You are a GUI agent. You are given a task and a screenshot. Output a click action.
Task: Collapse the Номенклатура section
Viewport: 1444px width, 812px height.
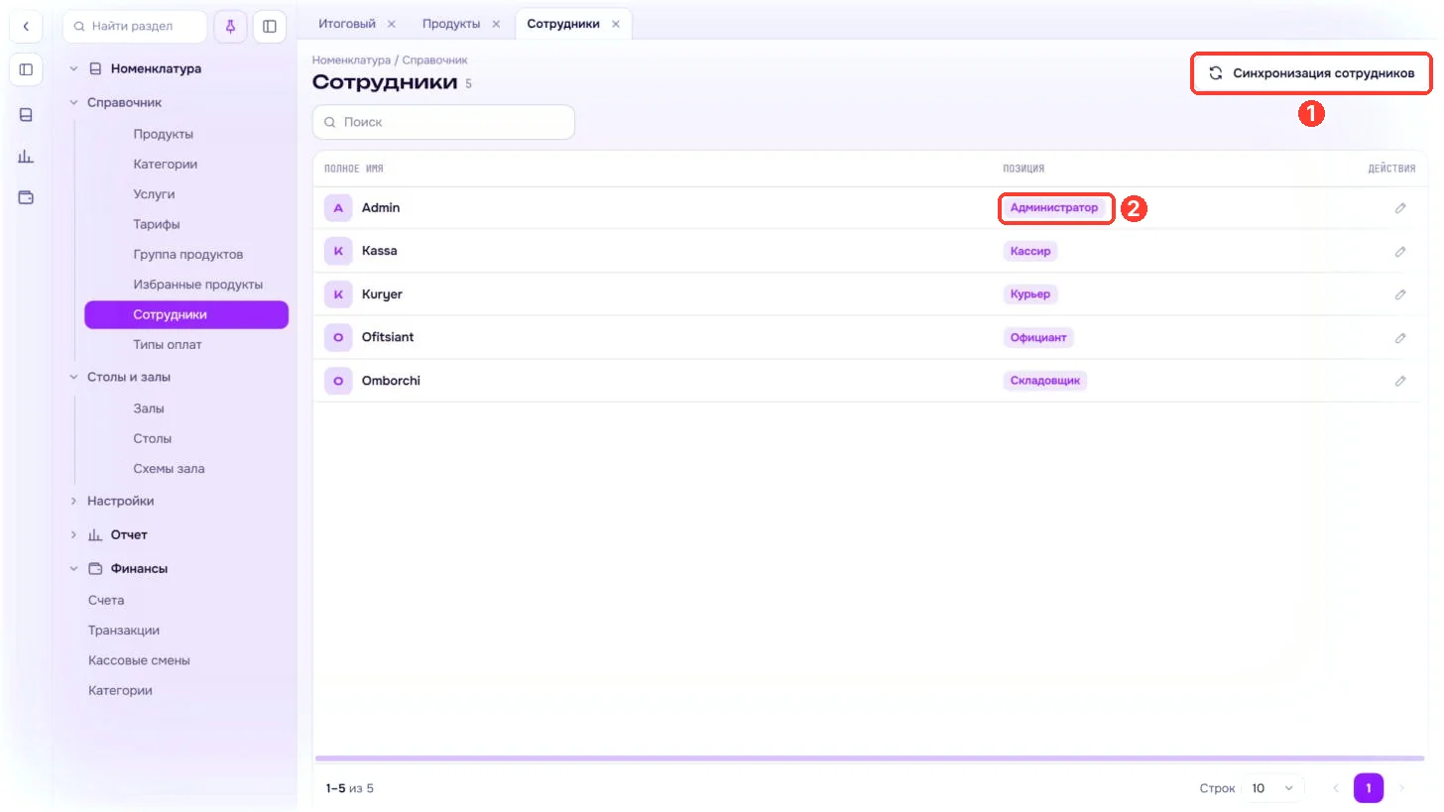[x=73, y=69]
